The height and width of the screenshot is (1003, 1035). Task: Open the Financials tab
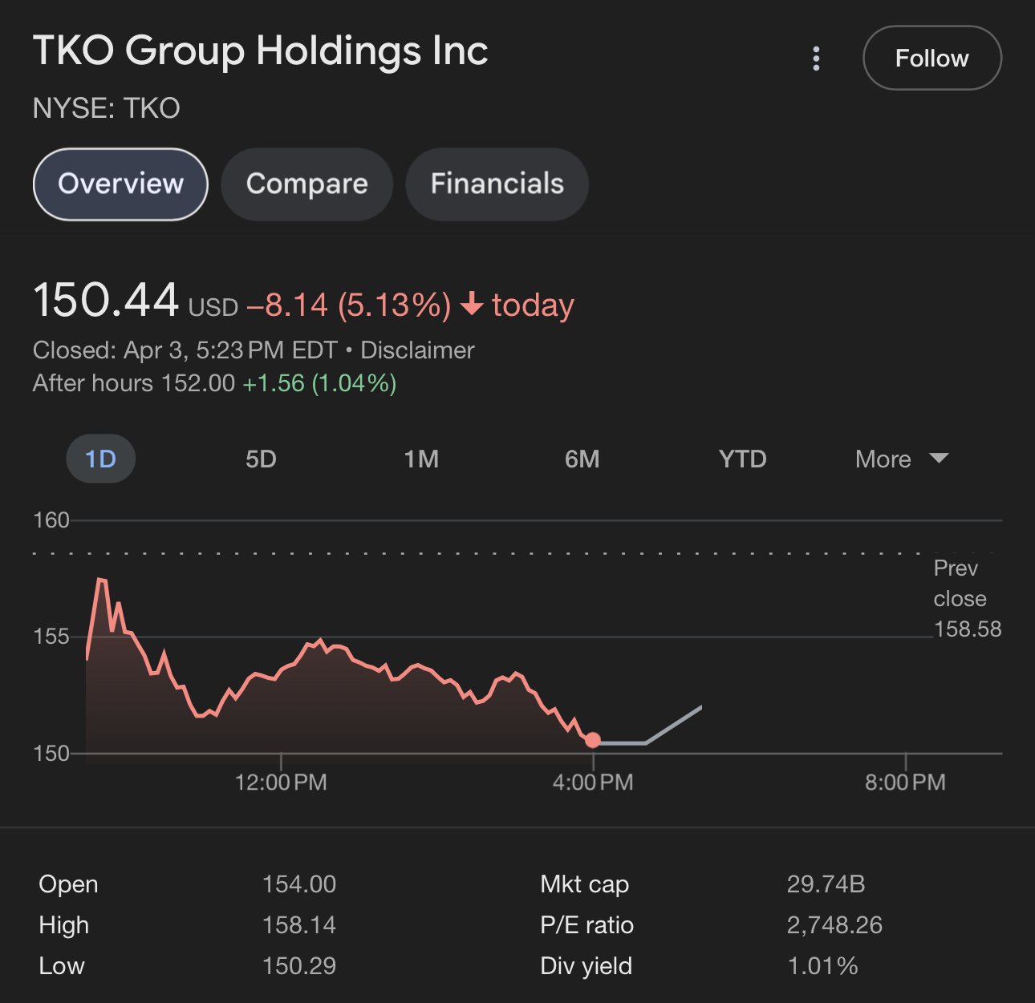[x=497, y=184]
